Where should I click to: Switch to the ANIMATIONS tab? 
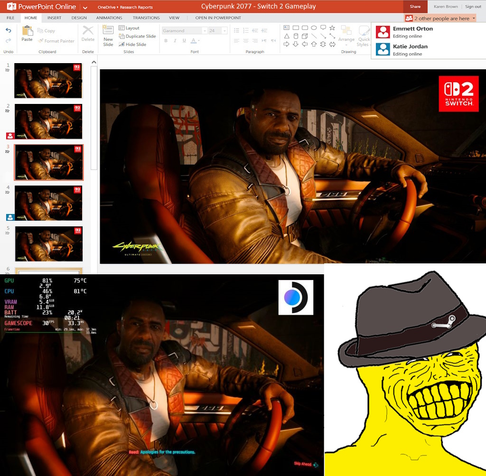[109, 18]
